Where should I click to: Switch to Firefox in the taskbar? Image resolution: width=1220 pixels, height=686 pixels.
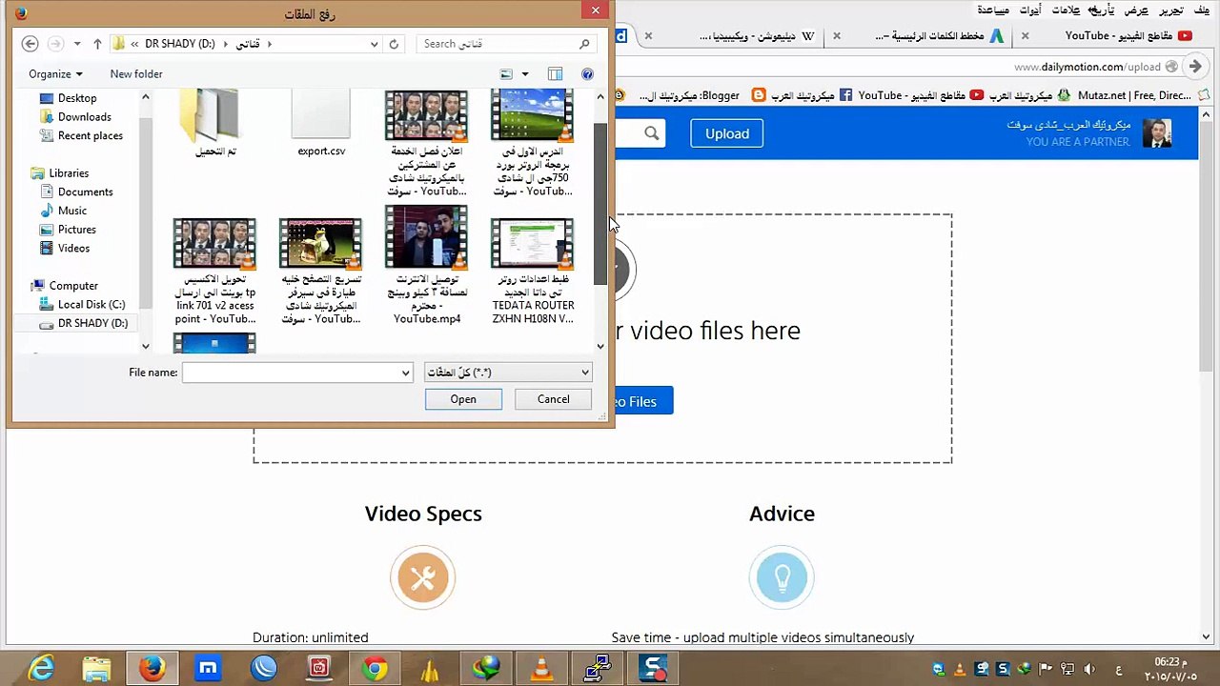tap(152, 668)
